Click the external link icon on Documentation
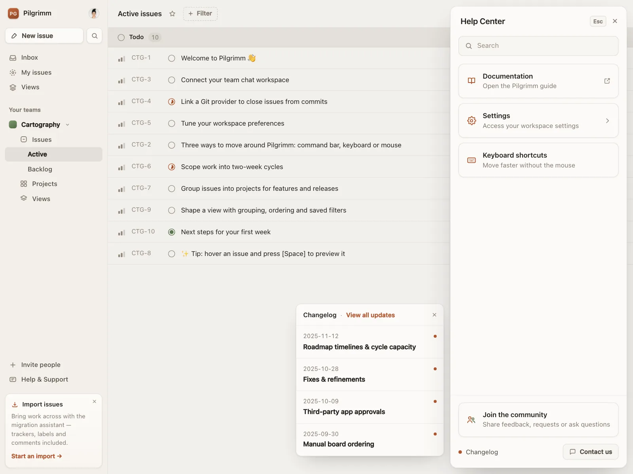The image size is (633, 474). tap(607, 81)
